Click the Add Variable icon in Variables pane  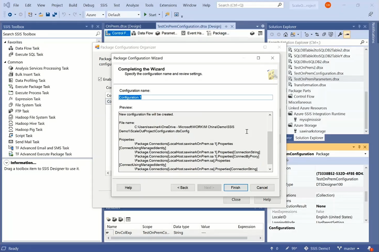109,219
